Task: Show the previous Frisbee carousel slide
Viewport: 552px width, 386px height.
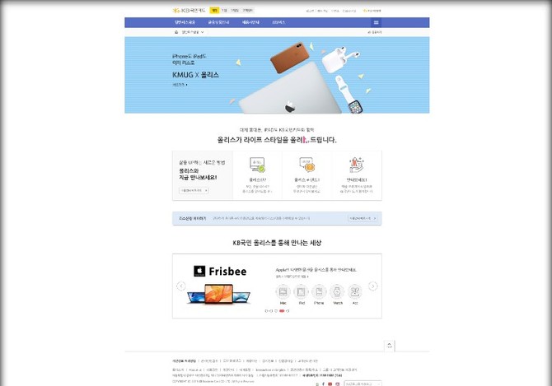Action: 181,286
